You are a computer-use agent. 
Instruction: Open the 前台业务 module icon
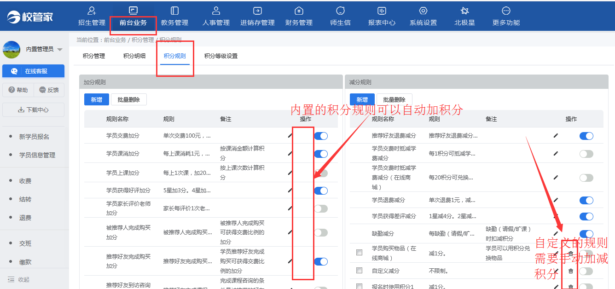133,11
